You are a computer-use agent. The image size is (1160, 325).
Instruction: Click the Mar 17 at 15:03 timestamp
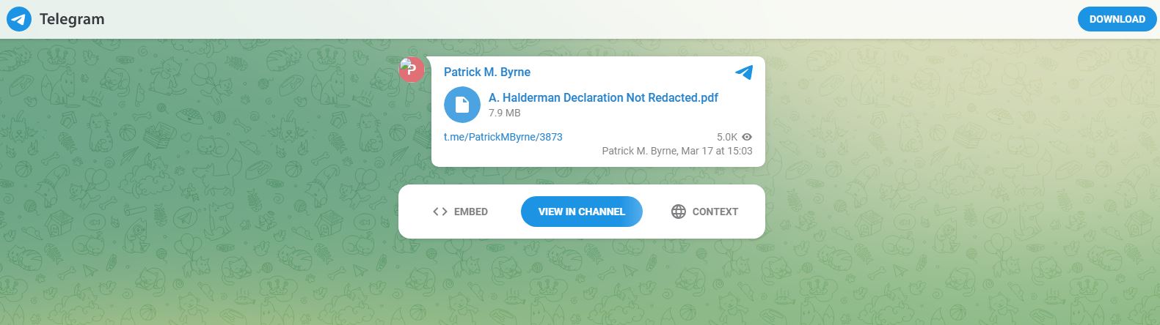717,151
